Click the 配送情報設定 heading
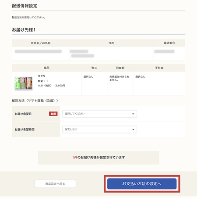The height and width of the screenshot is (198, 197). (25, 6)
